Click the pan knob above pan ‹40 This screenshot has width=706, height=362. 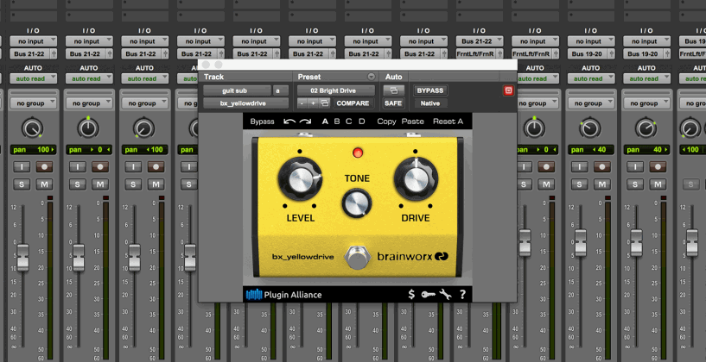click(590, 128)
